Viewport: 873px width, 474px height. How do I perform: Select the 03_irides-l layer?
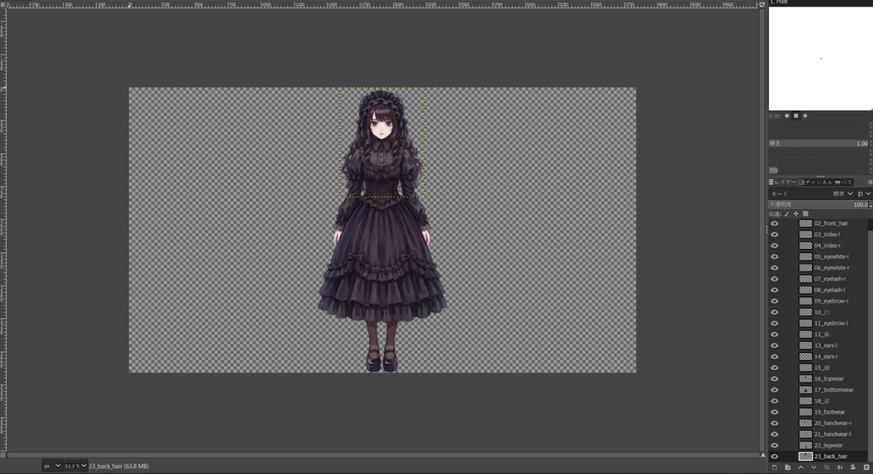[827, 234]
